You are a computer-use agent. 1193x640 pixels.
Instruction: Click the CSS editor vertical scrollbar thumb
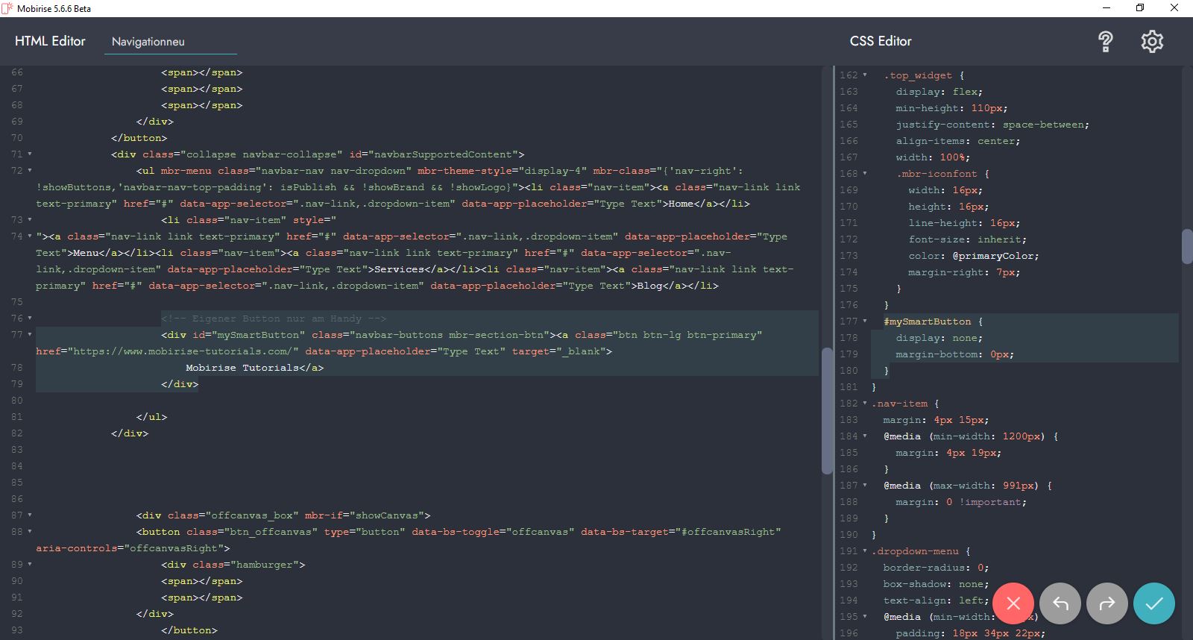point(1186,246)
